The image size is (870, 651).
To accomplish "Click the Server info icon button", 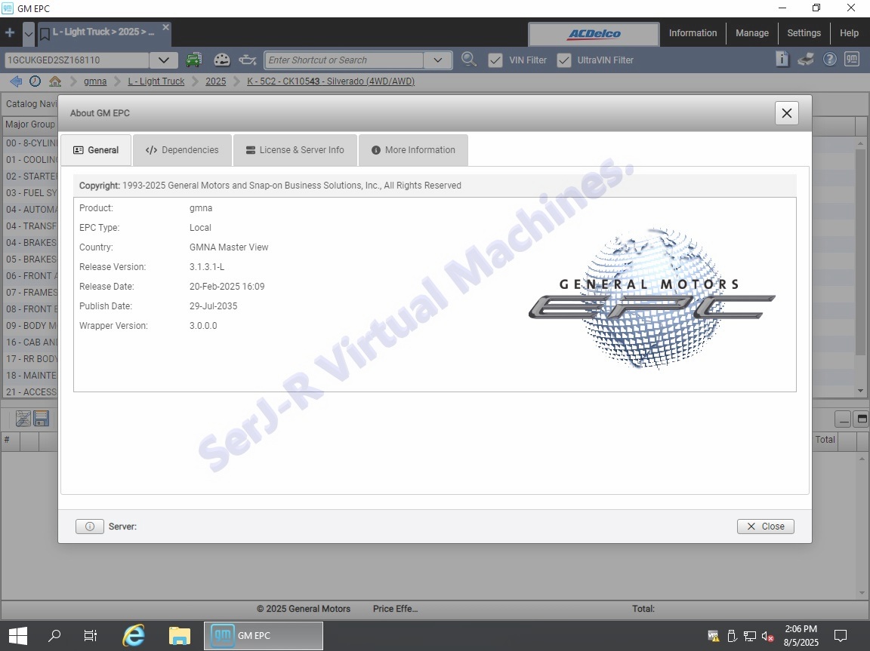I will click(90, 527).
